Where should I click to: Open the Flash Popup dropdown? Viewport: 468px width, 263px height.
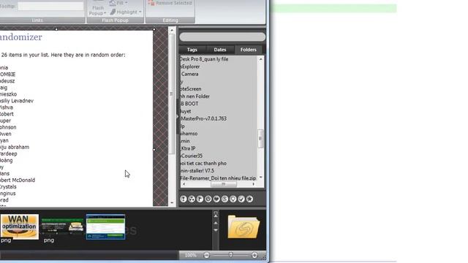click(x=98, y=10)
